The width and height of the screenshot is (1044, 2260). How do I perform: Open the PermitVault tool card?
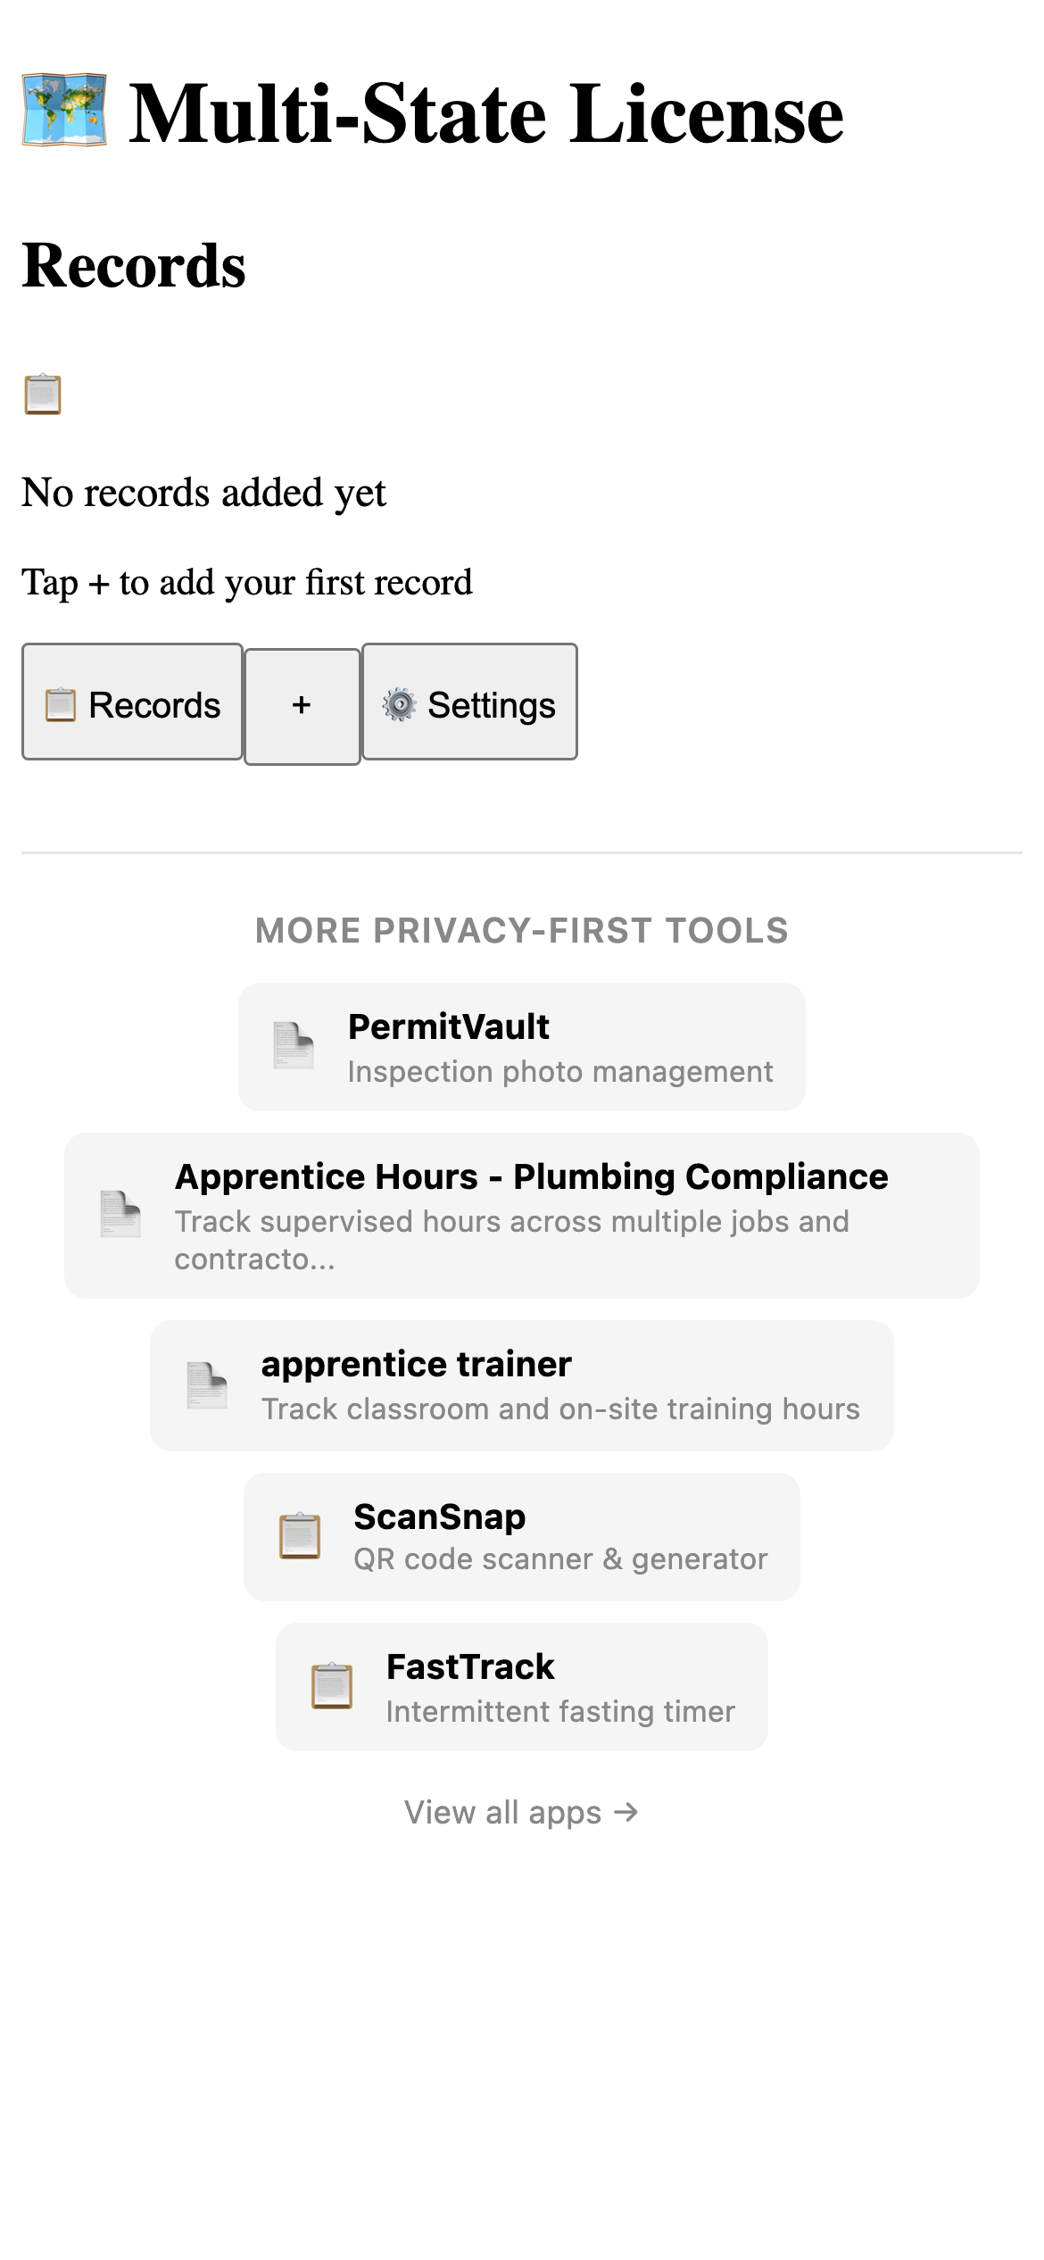(522, 1046)
